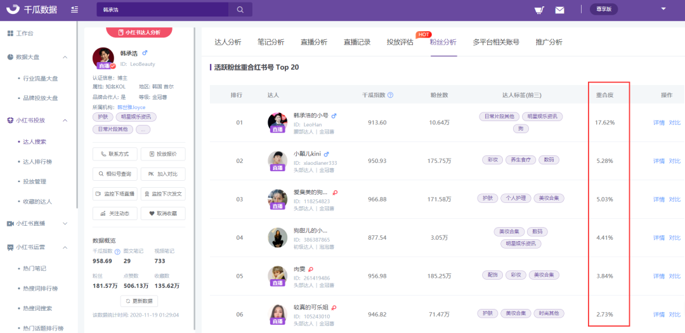This screenshot has width=685, height=333.
Task: Open 热门笔记 in sidebar
Action: tap(34, 268)
